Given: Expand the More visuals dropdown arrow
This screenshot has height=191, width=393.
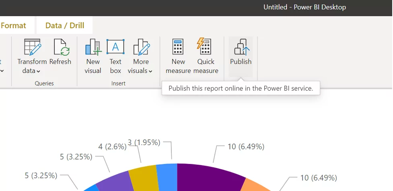Looking at the screenshot, I should click(150, 72).
